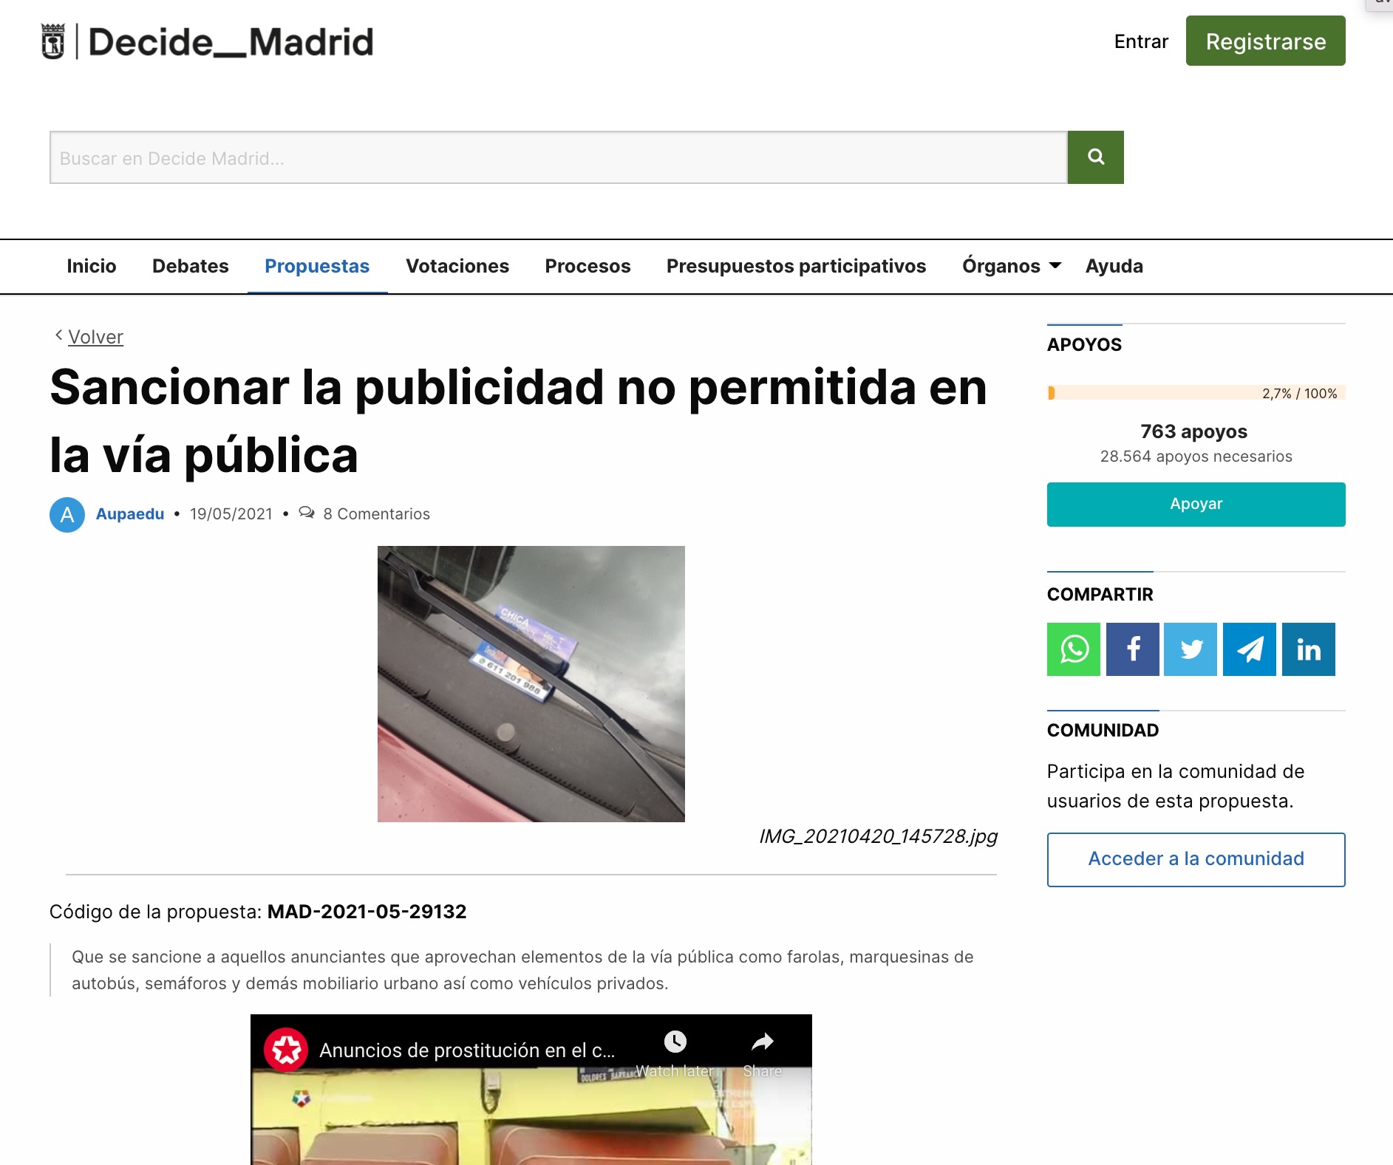Open the Debates tab
The image size is (1393, 1165).
point(190,266)
